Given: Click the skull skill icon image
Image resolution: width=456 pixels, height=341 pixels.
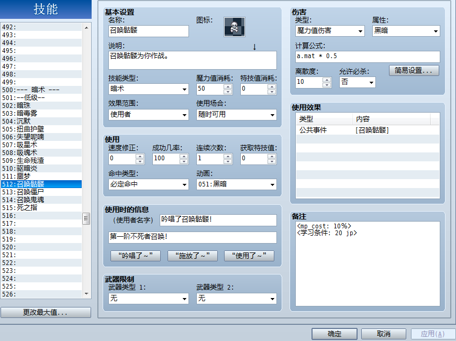Looking at the screenshot, I should coord(234,27).
